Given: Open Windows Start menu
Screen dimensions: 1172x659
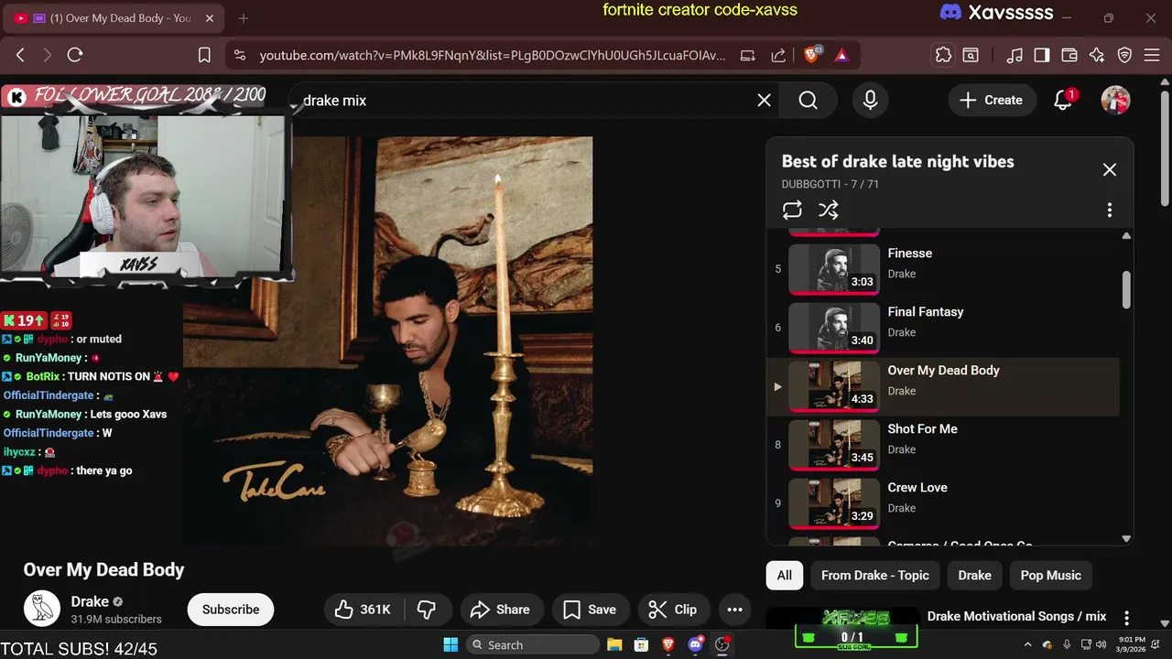Looking at the screenshot, I should tap(450, 645).
